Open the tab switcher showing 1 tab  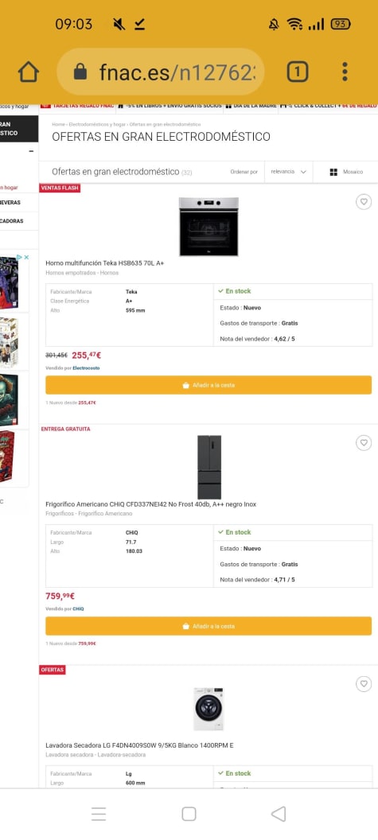298,72
